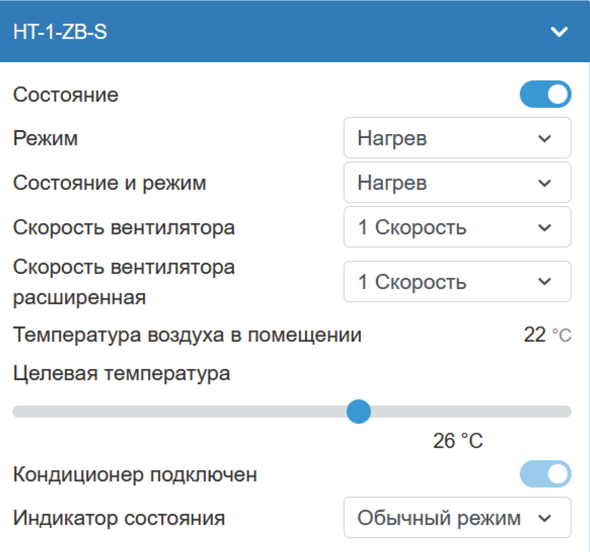Click the chevron on Состояние и режим field
590x552 pixels.
coord(544,182)
